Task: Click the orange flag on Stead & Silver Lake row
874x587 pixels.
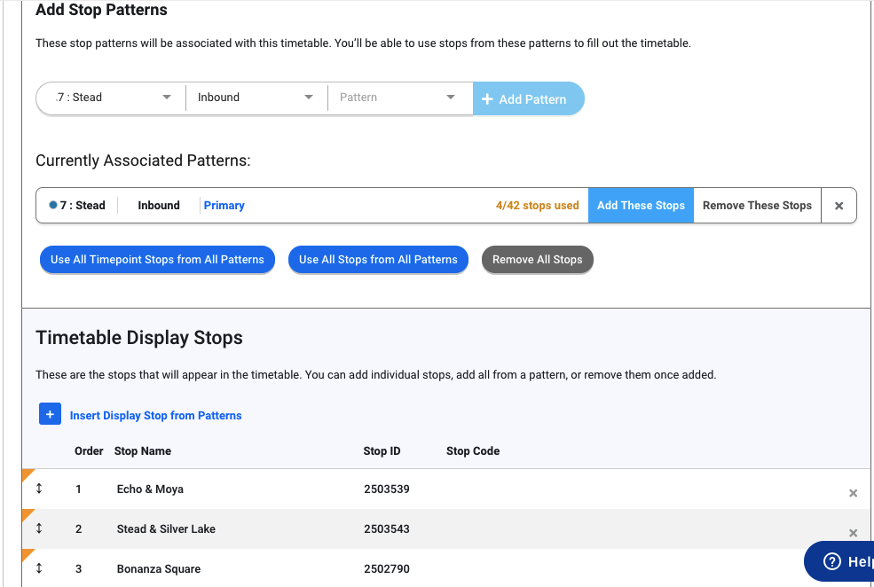Action: click(27, 514)
